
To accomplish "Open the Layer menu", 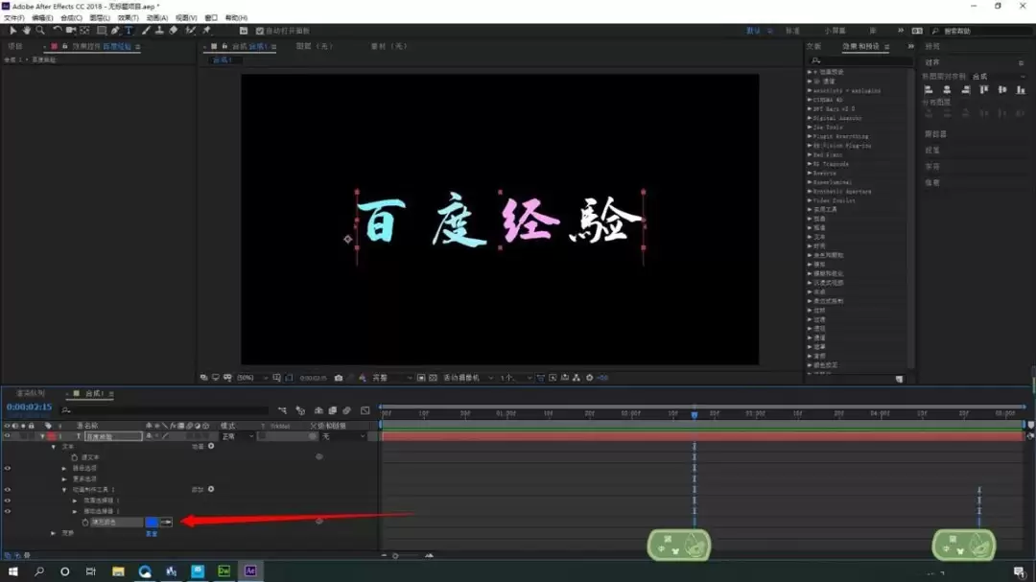I will 100,18.
